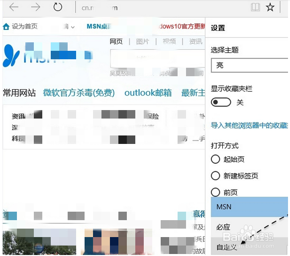Open the Windows10官方更新 red link
The width and height of the screenshot is (290, 256).
[182, 26]
